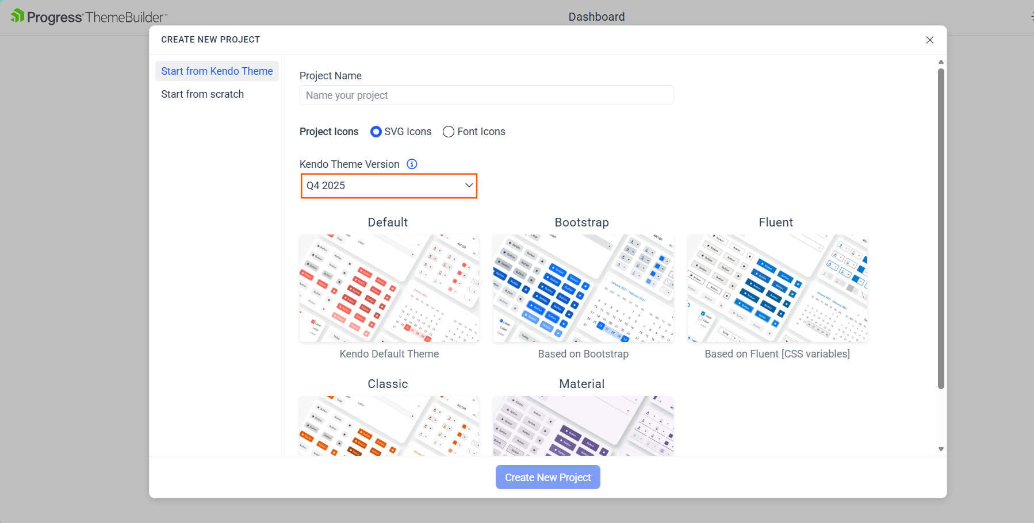
Task: Click the 'Bootstrap' theme title
Action: tap(582, 222)
